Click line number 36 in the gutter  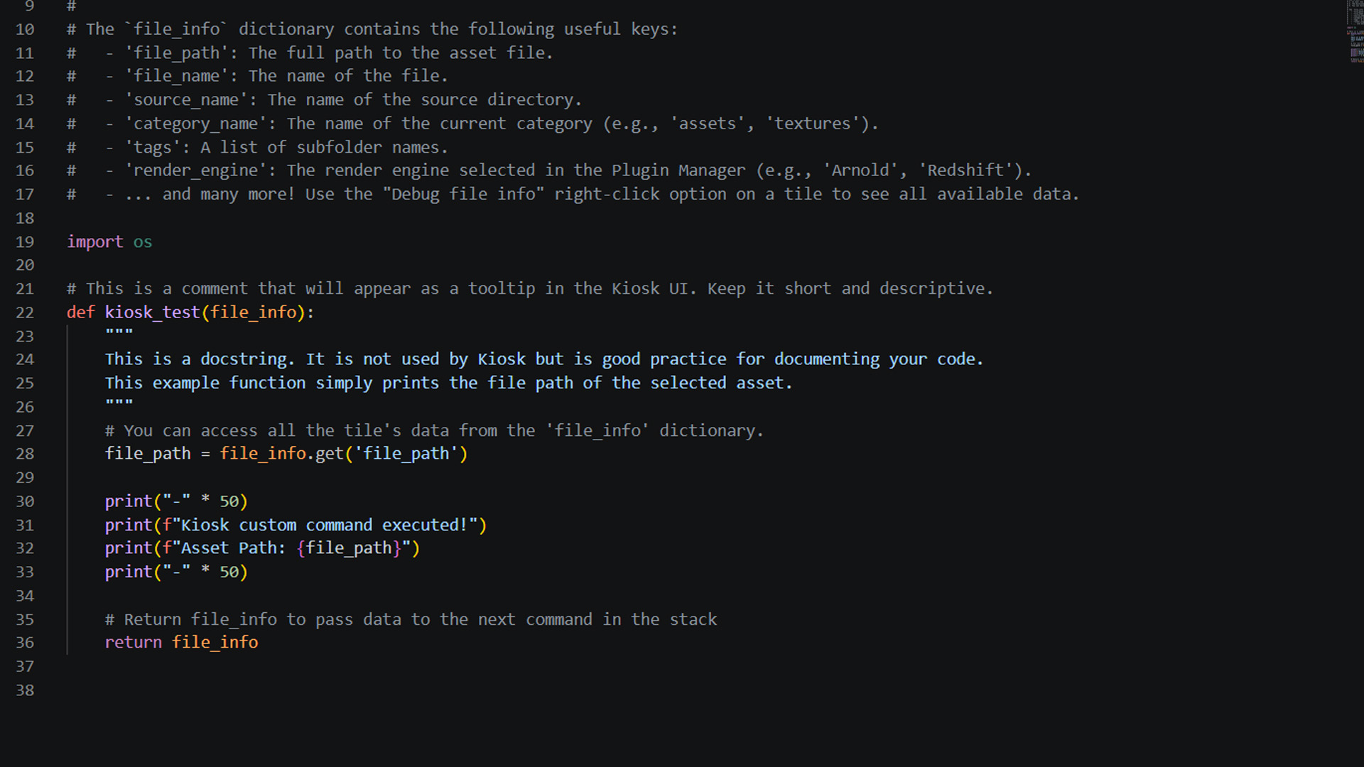tap(25, 643)
